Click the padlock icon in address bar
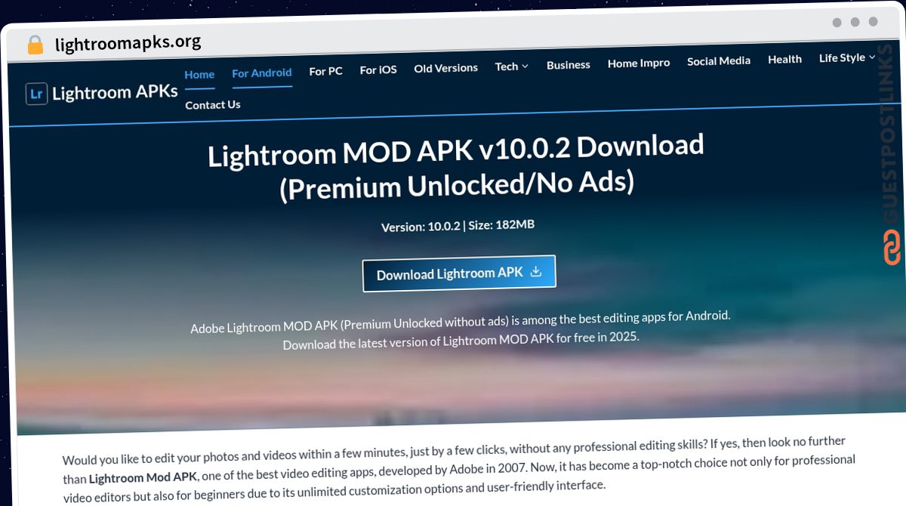 click(35, 45)
